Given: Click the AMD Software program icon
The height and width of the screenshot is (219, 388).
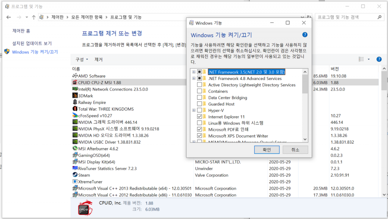Looking at the screenshot, I should [75, 76].
